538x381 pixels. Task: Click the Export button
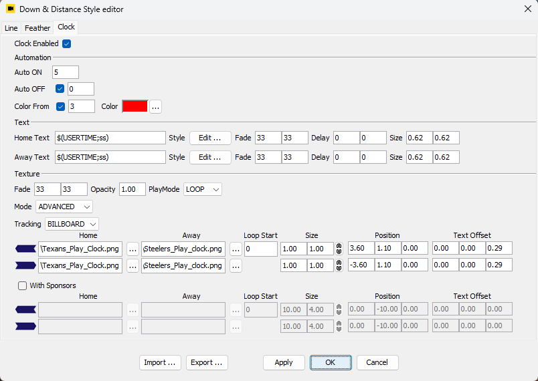[207, 362]
